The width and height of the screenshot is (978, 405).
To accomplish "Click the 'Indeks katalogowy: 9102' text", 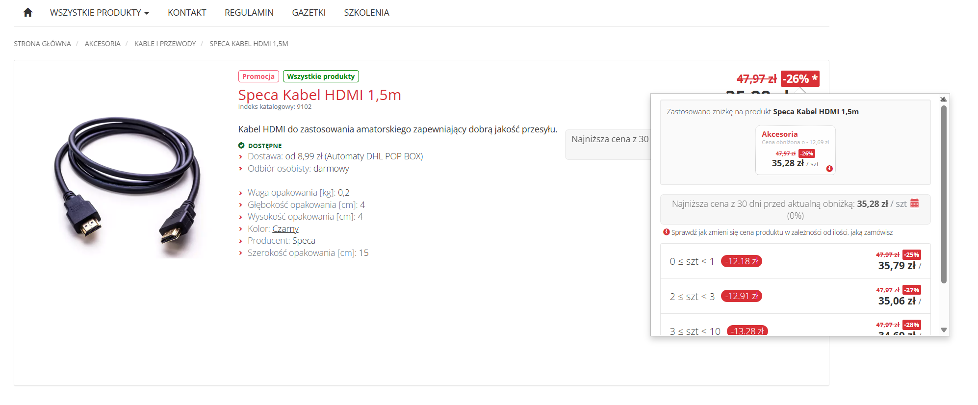I will click(x=275, y=107).
